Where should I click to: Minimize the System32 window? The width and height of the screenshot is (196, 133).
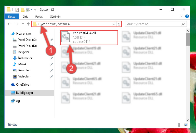coord(161,9)
